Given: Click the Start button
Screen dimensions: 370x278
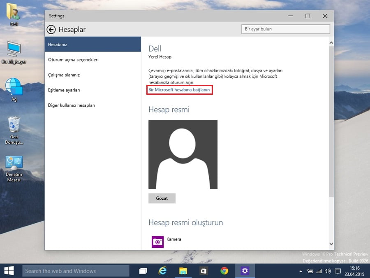Looking at the screenshot, I should [x=9, y=271].
